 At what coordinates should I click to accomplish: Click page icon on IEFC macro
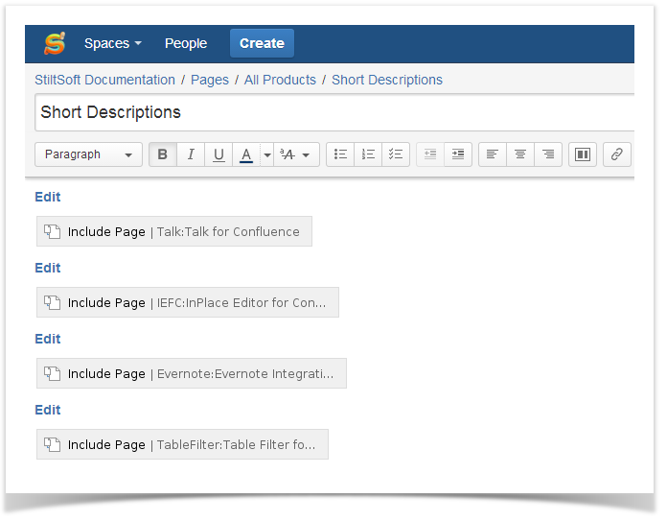[53, 302]
